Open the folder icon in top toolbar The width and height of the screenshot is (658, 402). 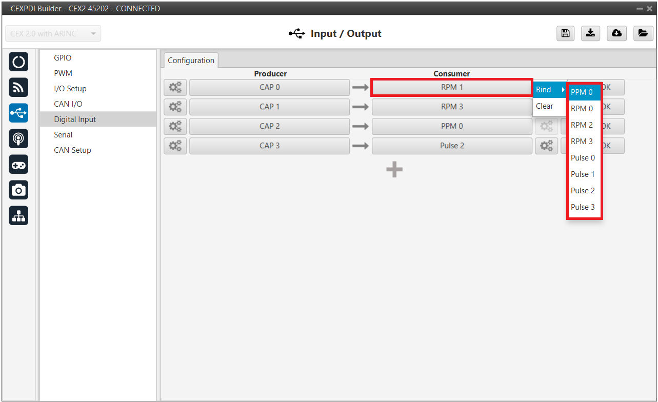coord(642,33)
